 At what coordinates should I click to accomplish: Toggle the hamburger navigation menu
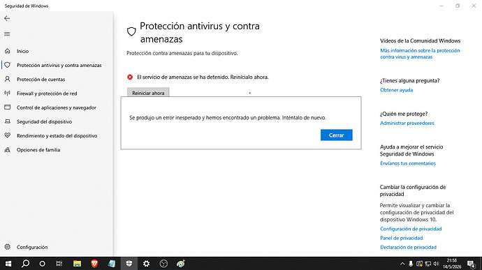pos(7,33)
